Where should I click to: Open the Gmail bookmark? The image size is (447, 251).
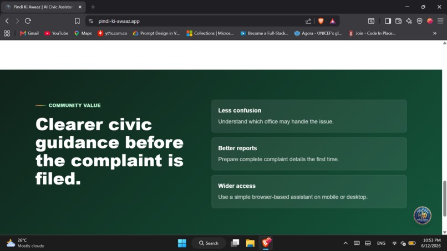click(x=29, y=33)
